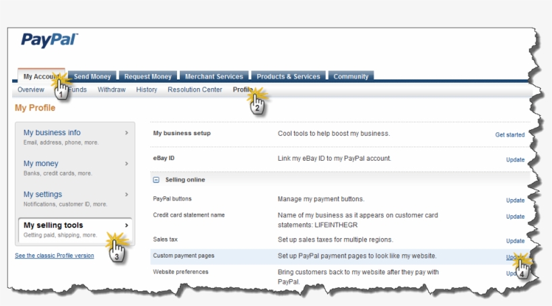Click Update for Sales tax

pyautogui.click(x=515, y=241)
